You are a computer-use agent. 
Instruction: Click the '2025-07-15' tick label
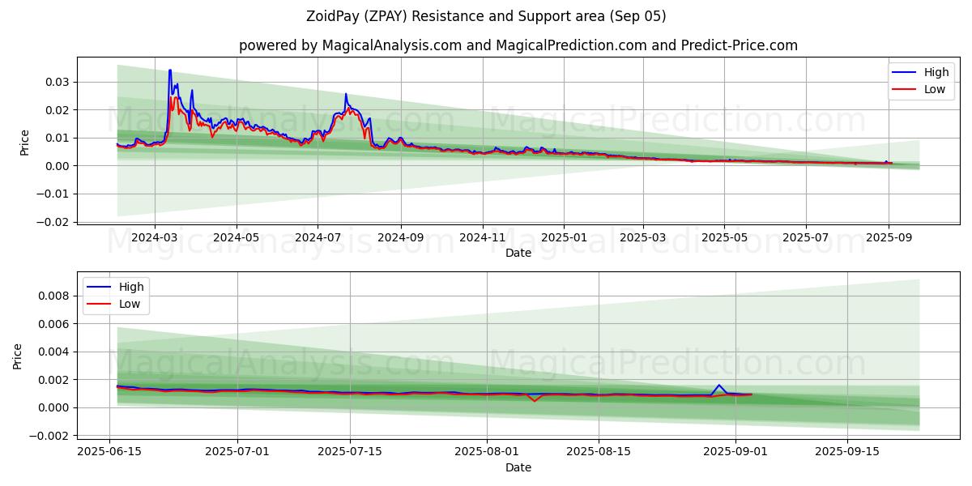click(350, 453)
